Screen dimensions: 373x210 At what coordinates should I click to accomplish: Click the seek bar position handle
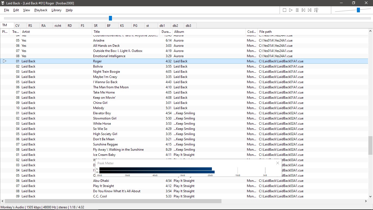coord(110,18)
